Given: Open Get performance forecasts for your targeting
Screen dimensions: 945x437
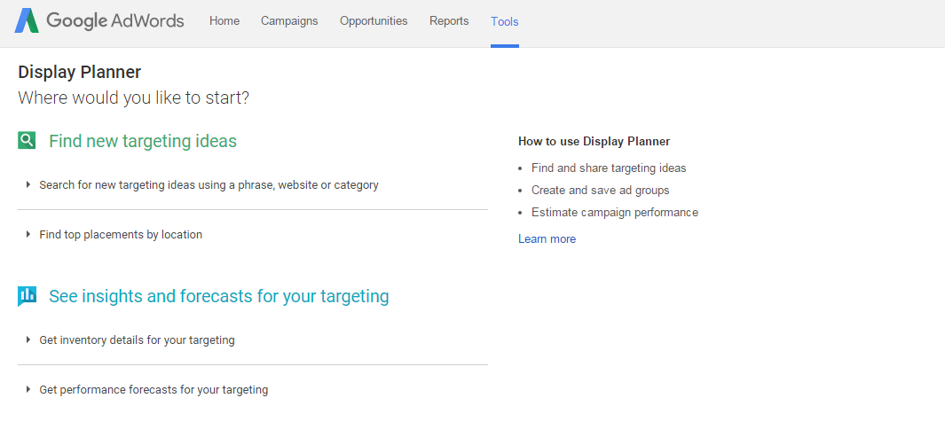Looking at the screenshot, I should 154,390.
